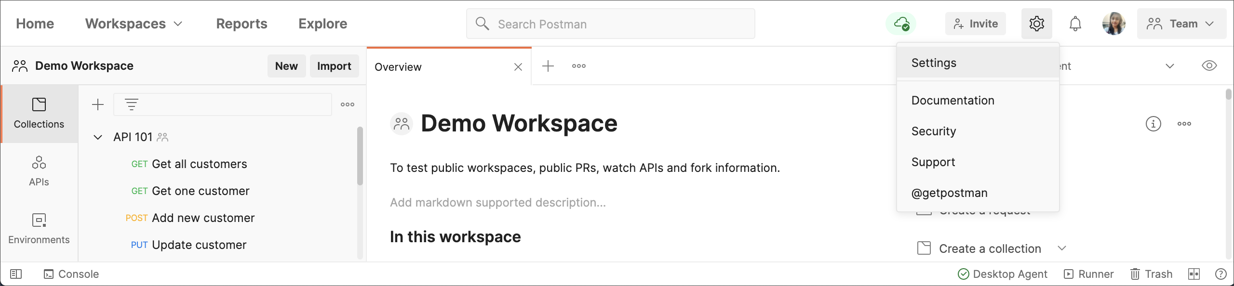Check the cloud sync status icon
1234x286 pixels.
[x=901, y=24]
